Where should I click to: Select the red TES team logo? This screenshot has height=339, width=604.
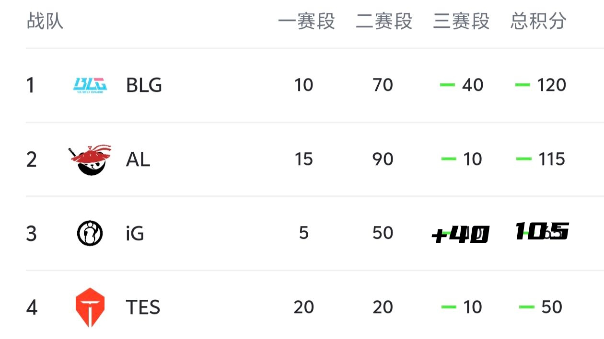tap(90, 307)
